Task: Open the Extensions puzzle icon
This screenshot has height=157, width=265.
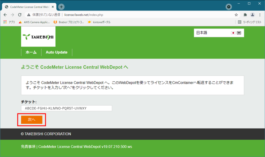Action: coord(245,15)
